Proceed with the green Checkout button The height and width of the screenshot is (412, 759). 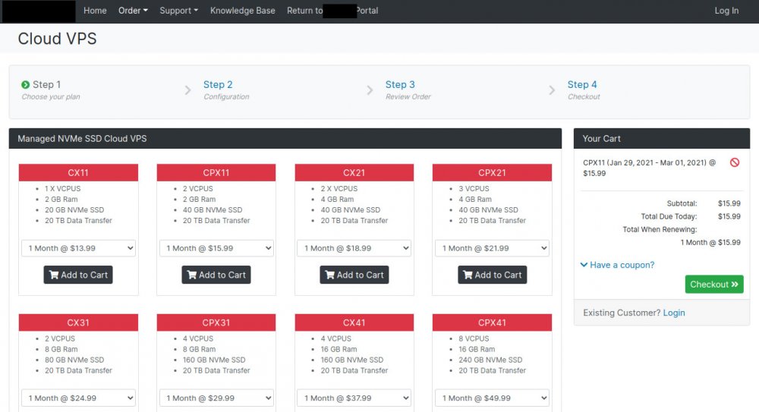click(714, 285)
